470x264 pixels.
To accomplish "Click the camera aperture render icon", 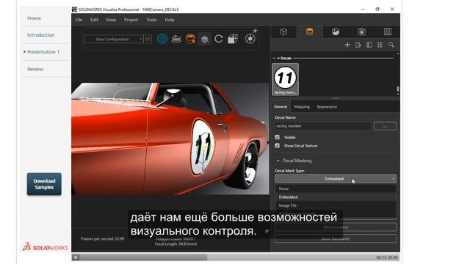I will pyautogui.click(x=250, y=39).
